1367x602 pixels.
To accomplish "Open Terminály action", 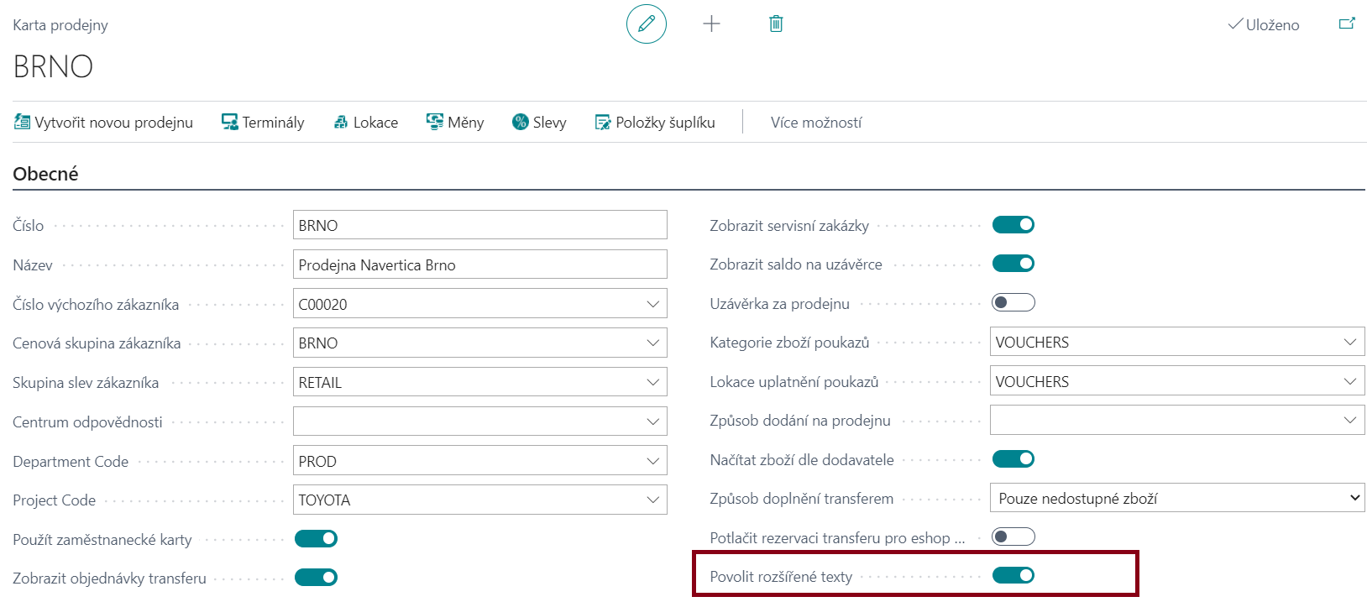I will [263, 123].
